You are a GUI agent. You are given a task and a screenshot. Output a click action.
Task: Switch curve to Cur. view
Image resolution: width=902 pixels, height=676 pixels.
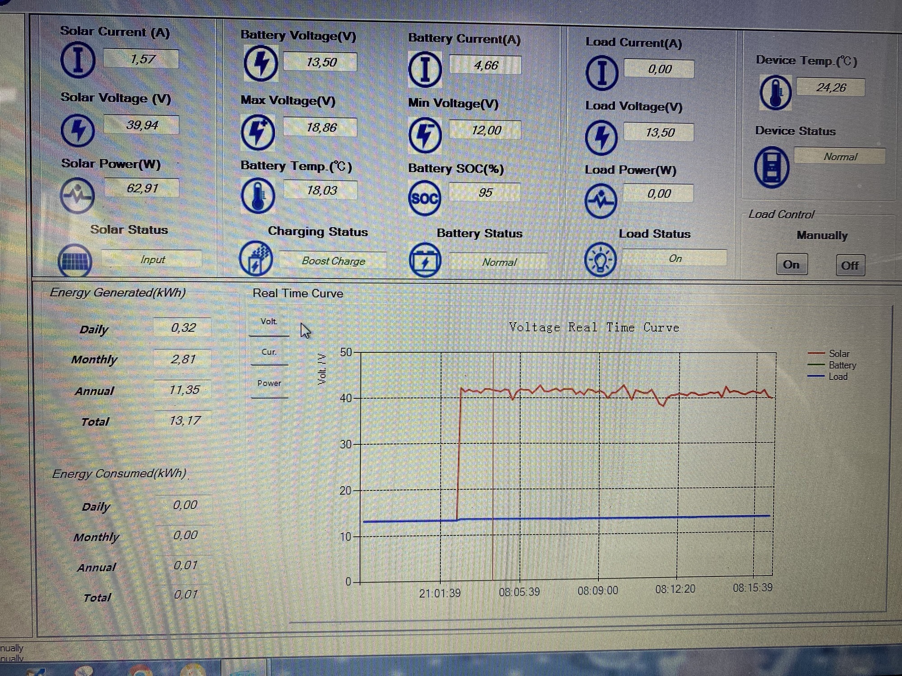[x=269, y=352]
